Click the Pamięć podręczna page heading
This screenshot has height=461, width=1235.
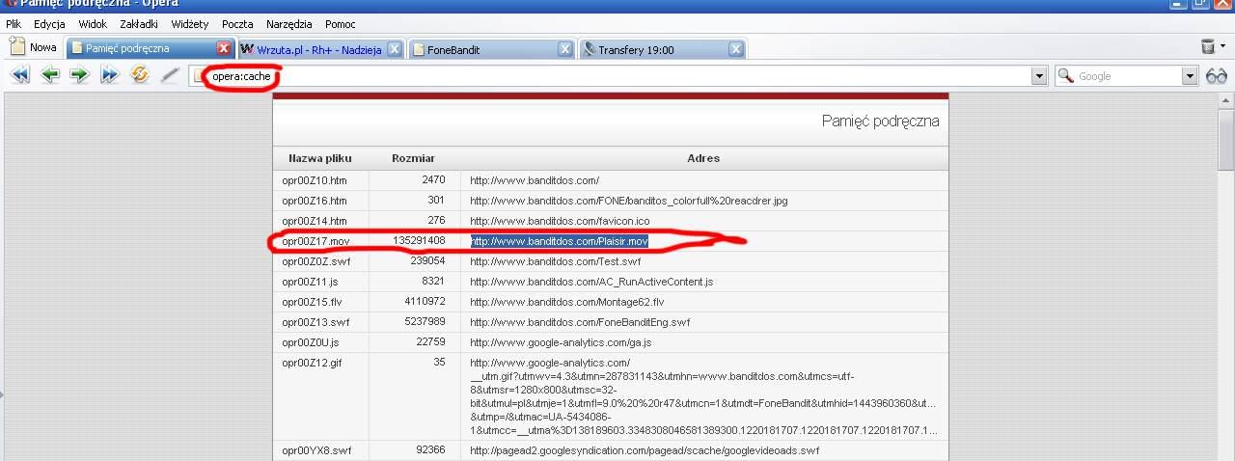click(x=880, y=121)
